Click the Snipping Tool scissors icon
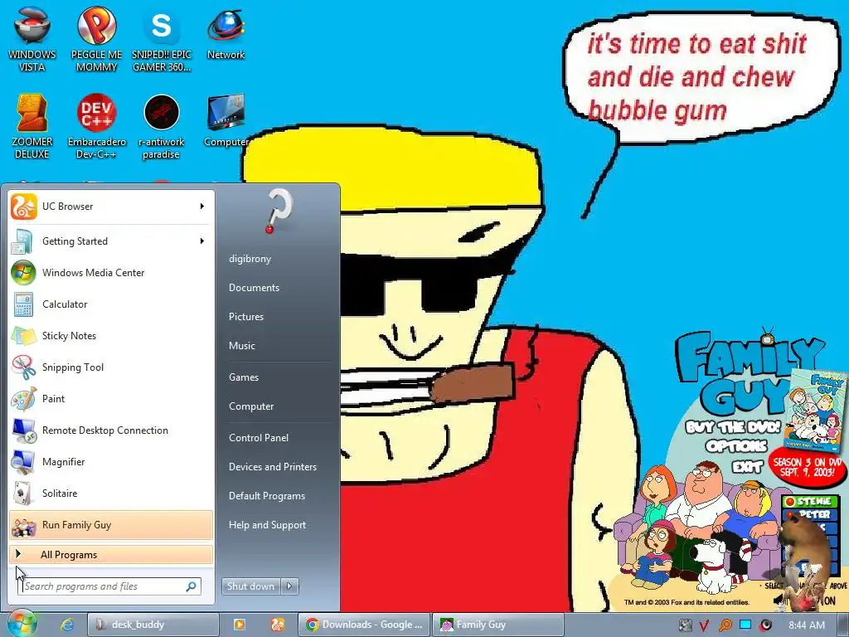 pyautogui.click(x=23, y=367)
